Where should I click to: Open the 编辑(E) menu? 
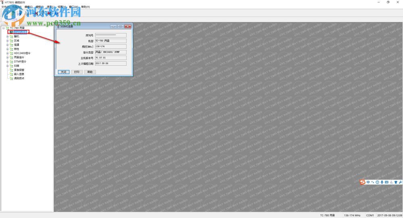(29, 7)
